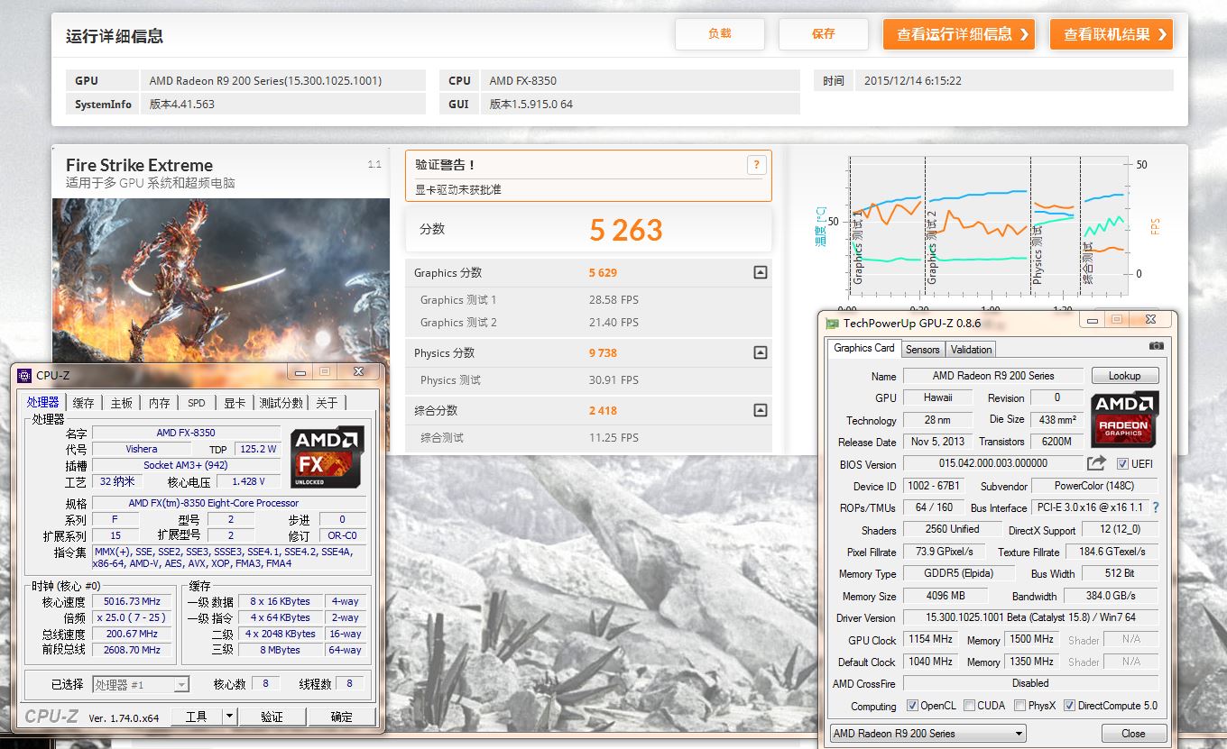The width and height of the screenshot is (1227, 749).
Task: Click the AMD Radeon Graphics logo
Action: (x=1124, y=419)
